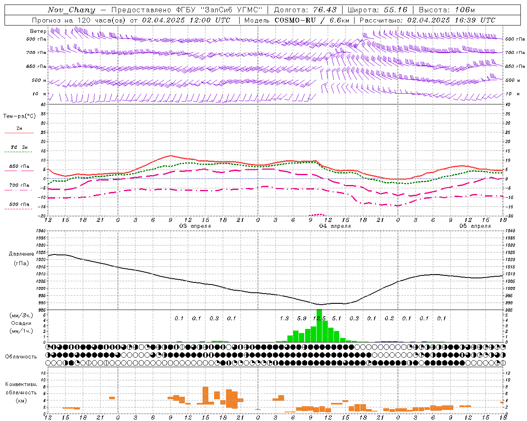Screen dimensions: 527x421
Task: Click 'Рассчитано: 02.04.2025 16:39 UTC' timestamp
Action: tap(427, 20)
